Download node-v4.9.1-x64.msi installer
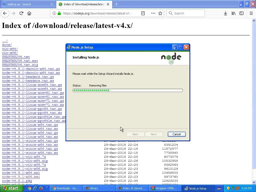This screenshot has height=192, width=256. pyautogui.click(x=21, y=173)
